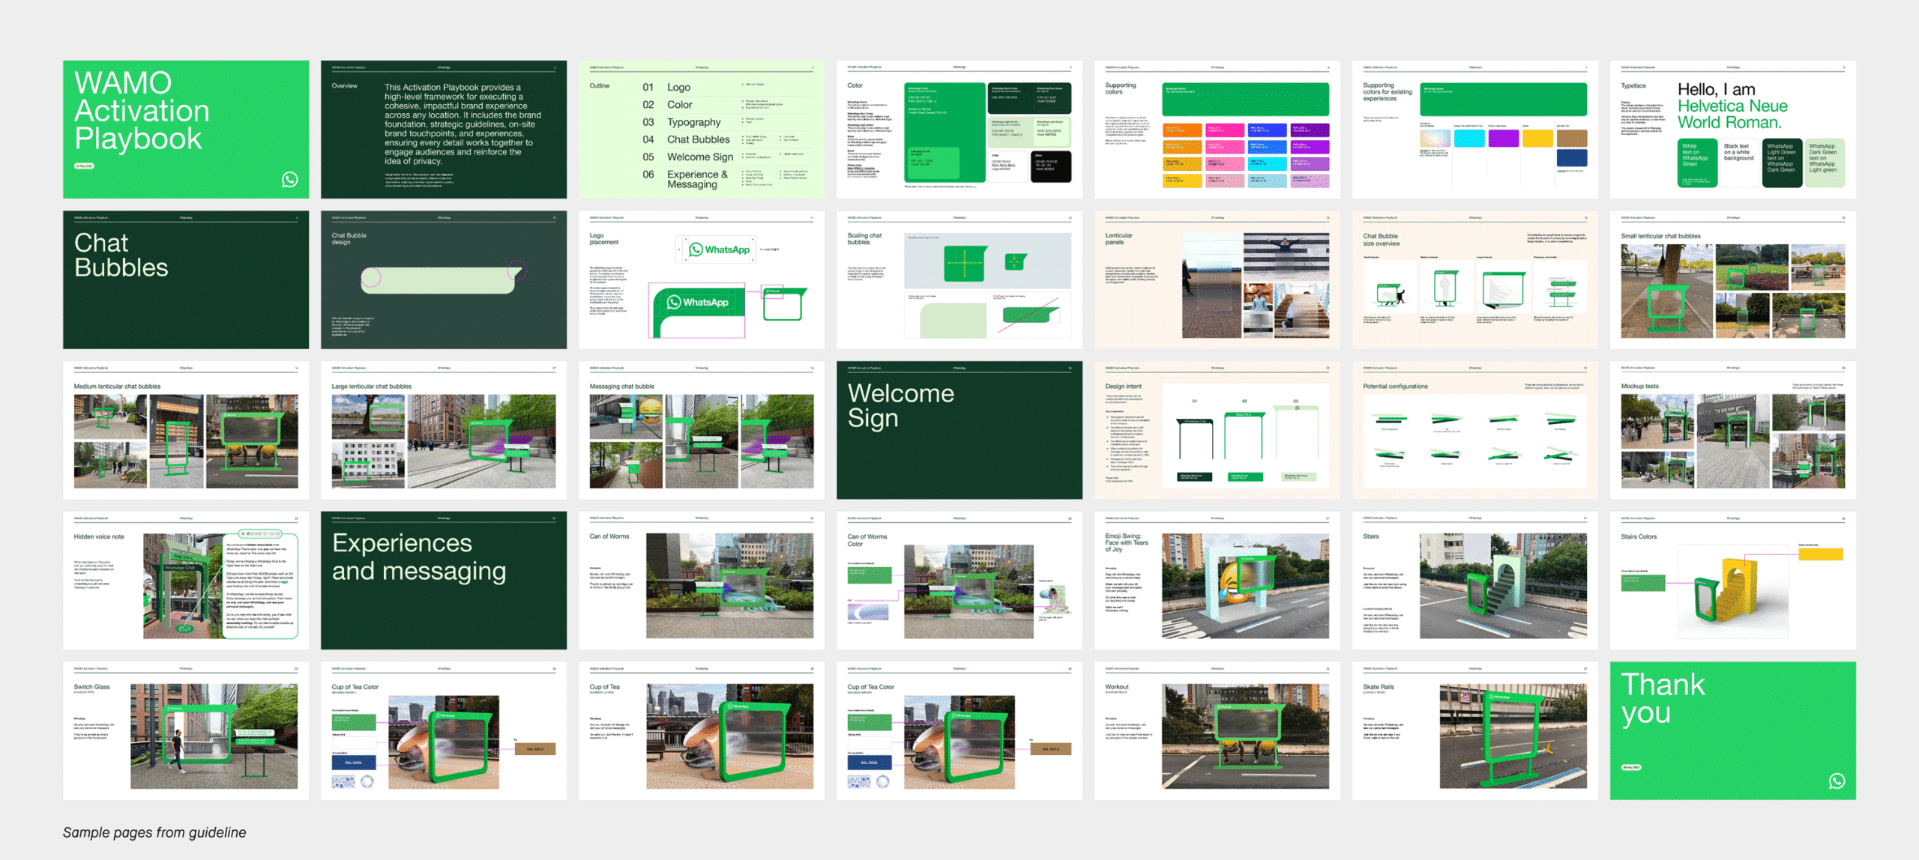Select the Outline contents page
Screen dimensions: 1919x860
702,130
